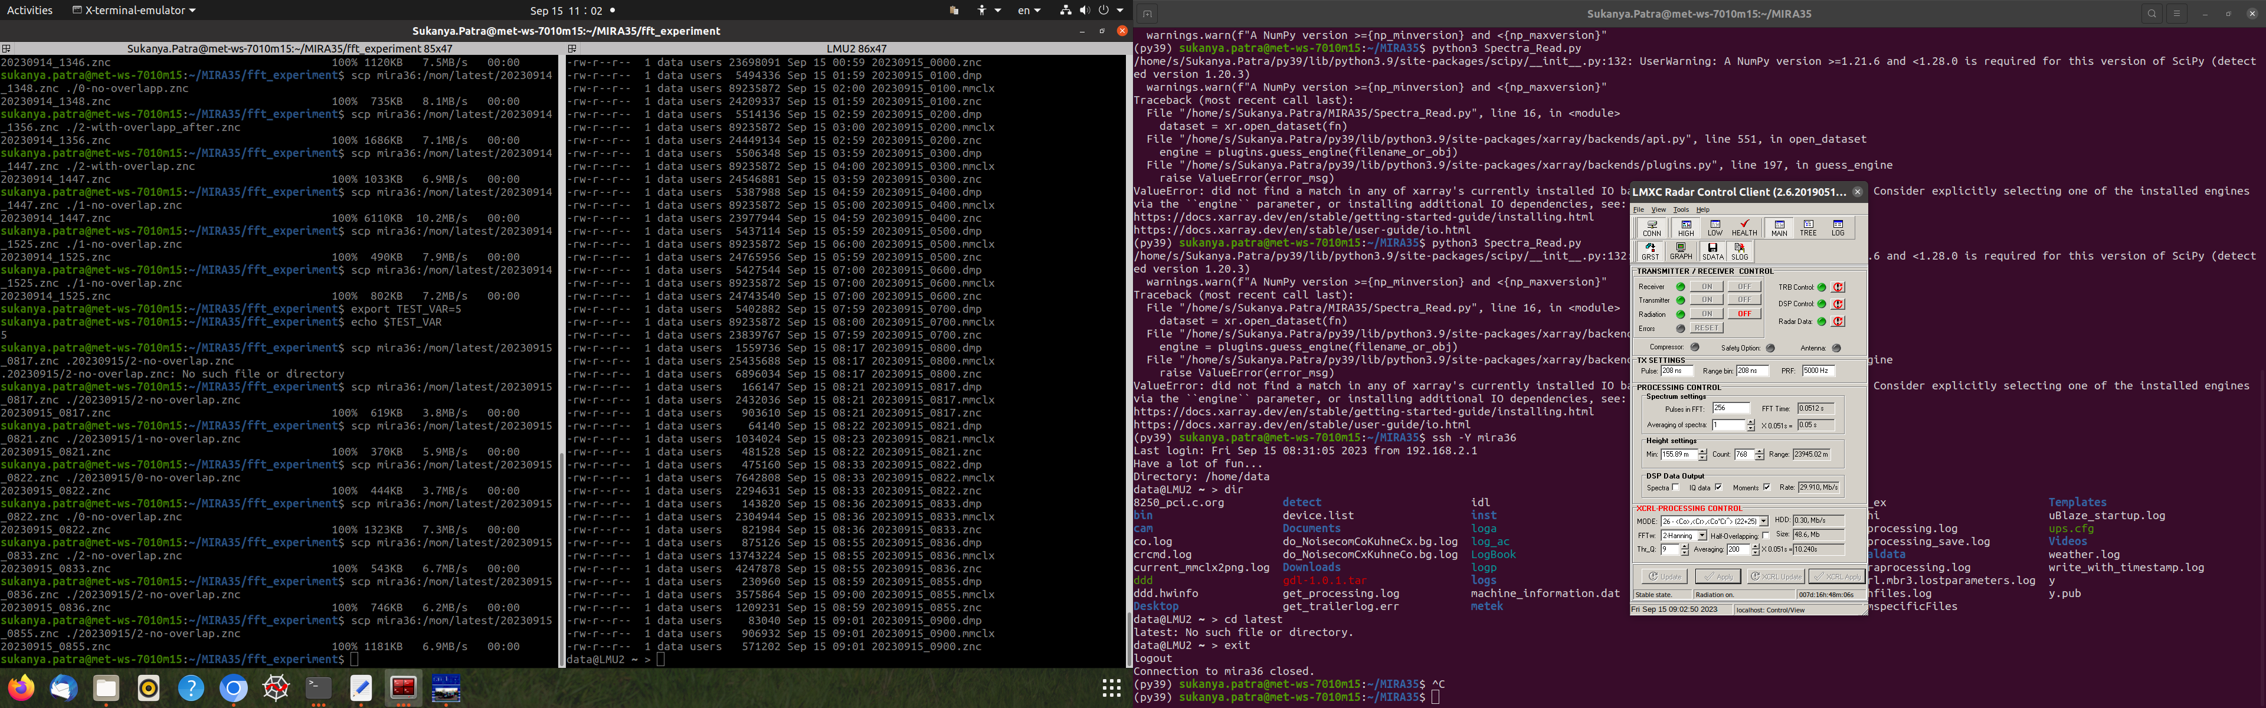This screenshot has height=708, width=2266.
Task: Open the FFTw Hanning window dropdown
Action: [1701, 536]
